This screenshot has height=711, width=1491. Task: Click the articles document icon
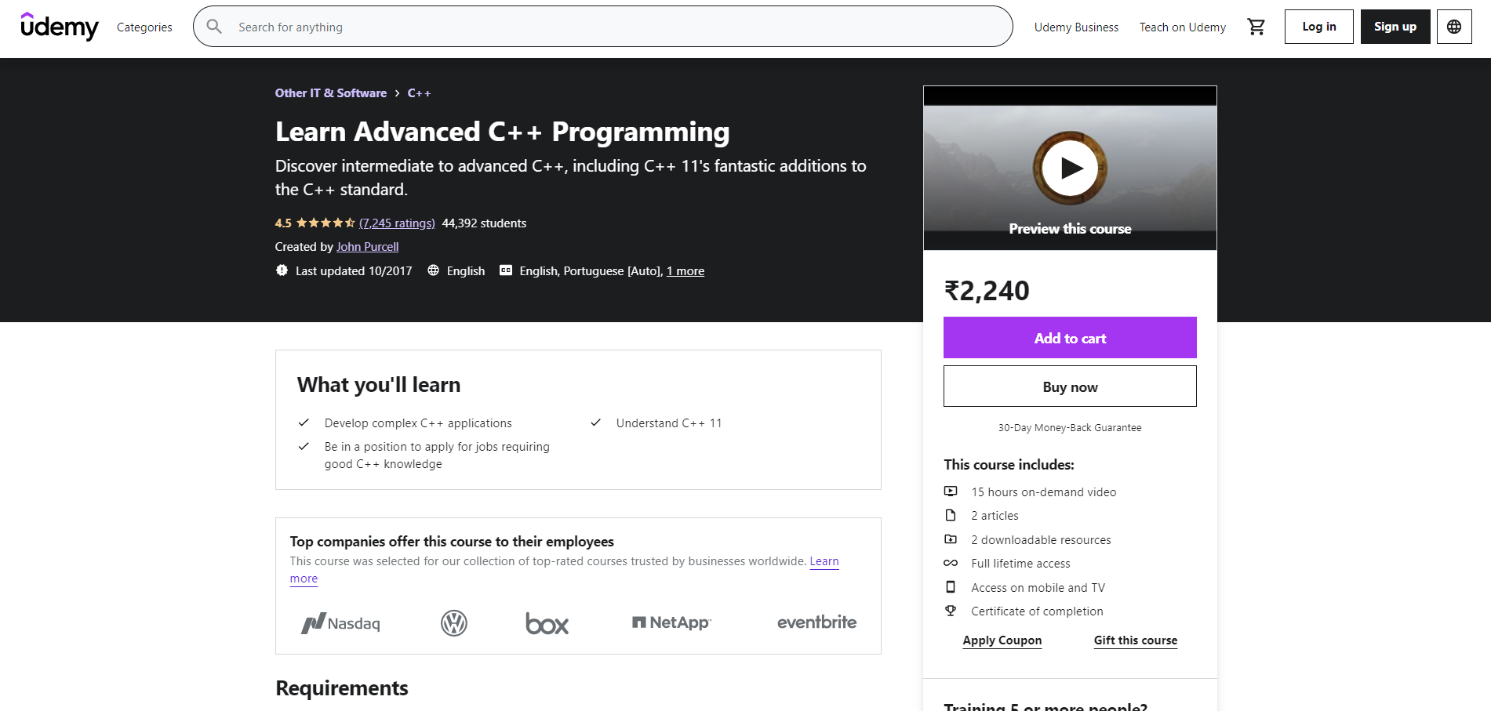(951, 515)
